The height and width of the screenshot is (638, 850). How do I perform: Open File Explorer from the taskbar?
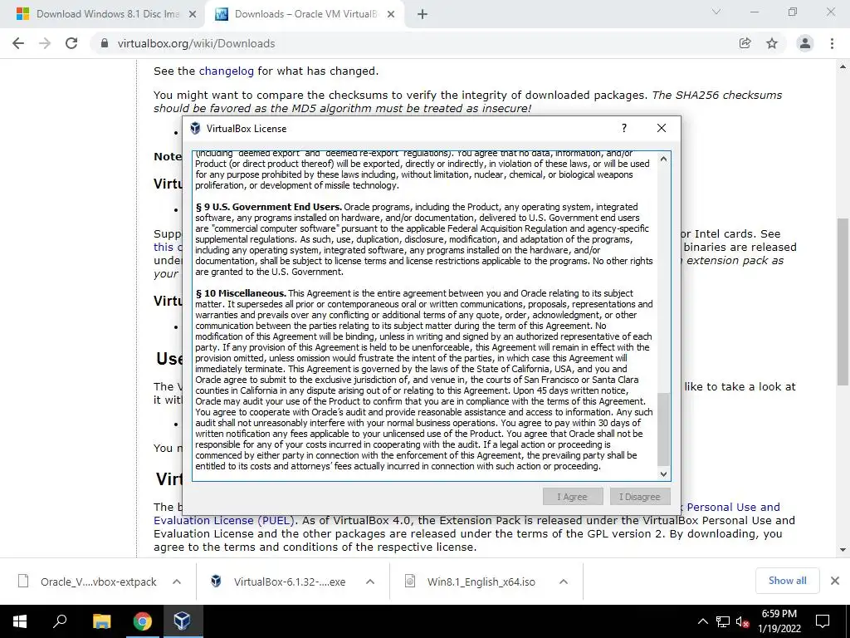pyautogui.click(x=101, y=621)
